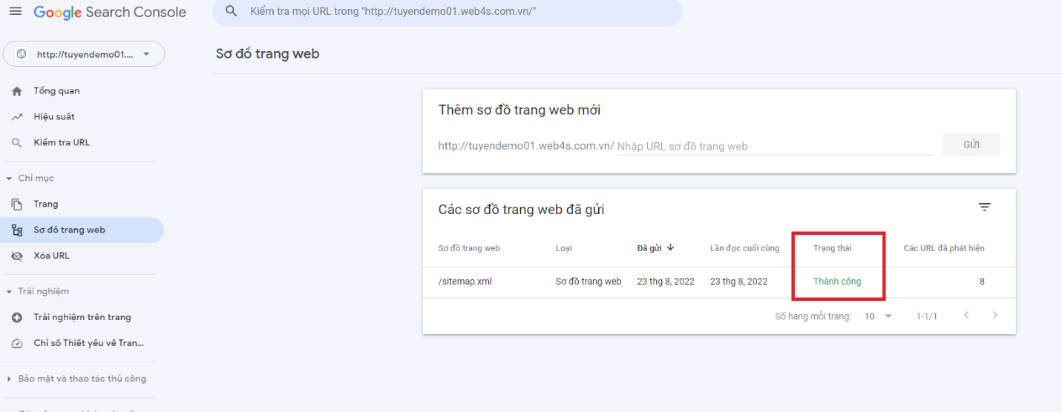Click the Trải nghiệm trên trang icon
Viewport: 1062px width, 412px height.
pos(17,318)
